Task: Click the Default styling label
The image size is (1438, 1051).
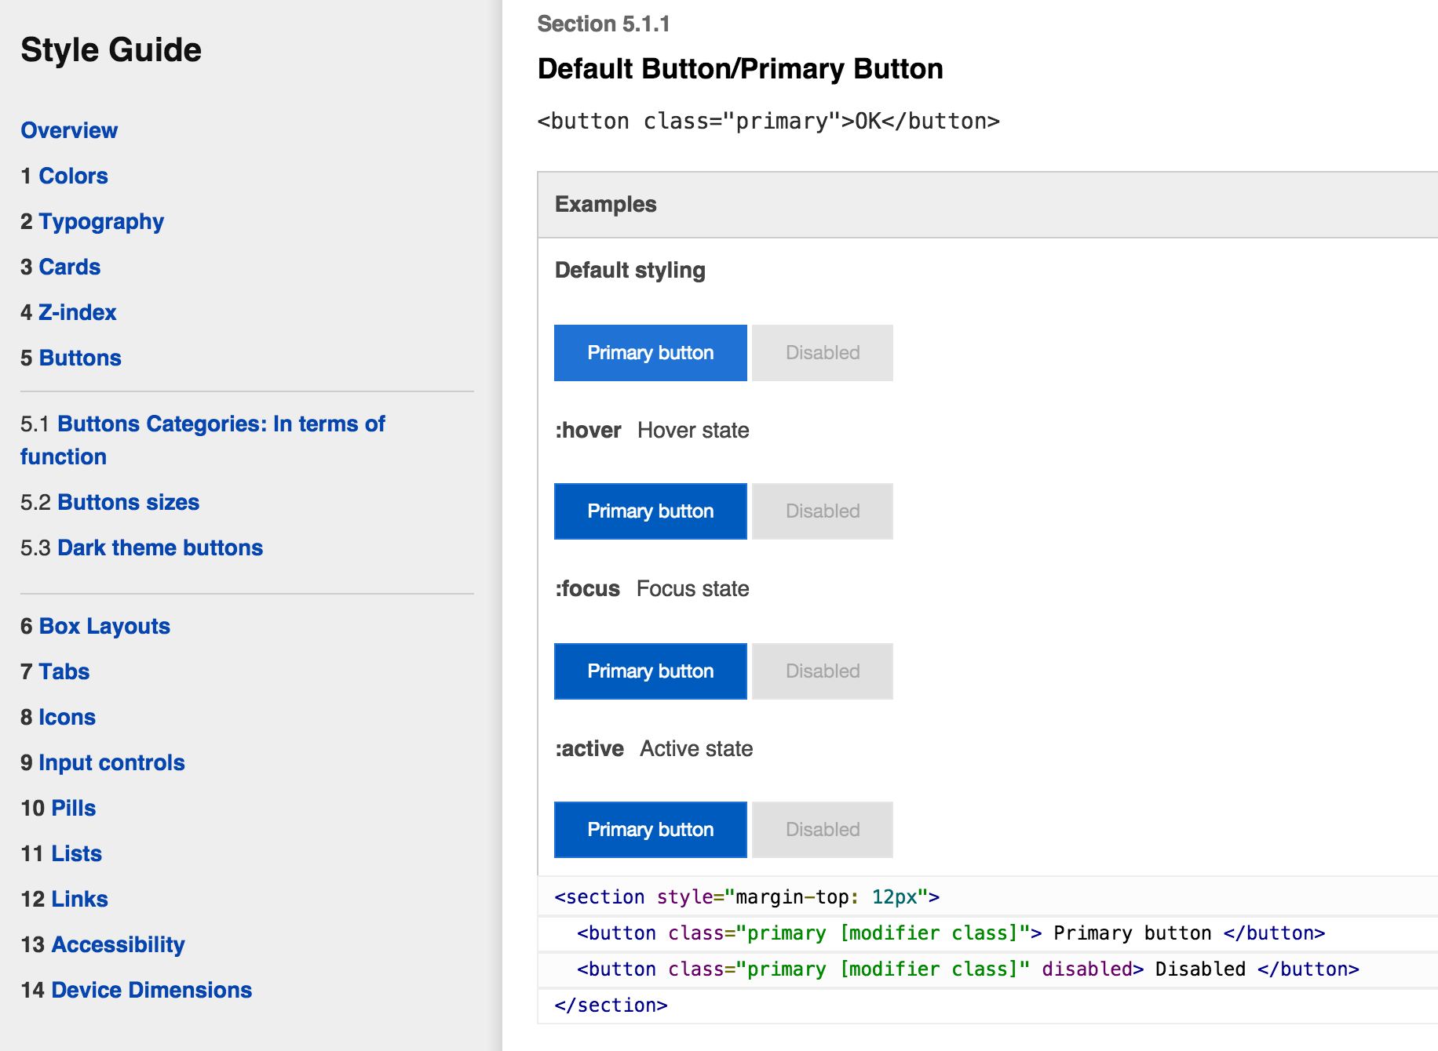Action: pos(630,271)
